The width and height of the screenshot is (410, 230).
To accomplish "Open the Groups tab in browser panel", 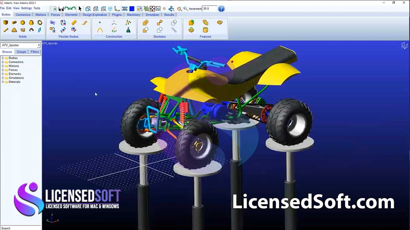I will pos(21,52).
